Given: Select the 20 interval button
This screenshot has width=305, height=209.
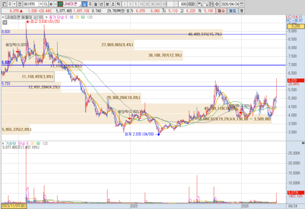Looking at the screenshot, I should [x=147, y=4].
